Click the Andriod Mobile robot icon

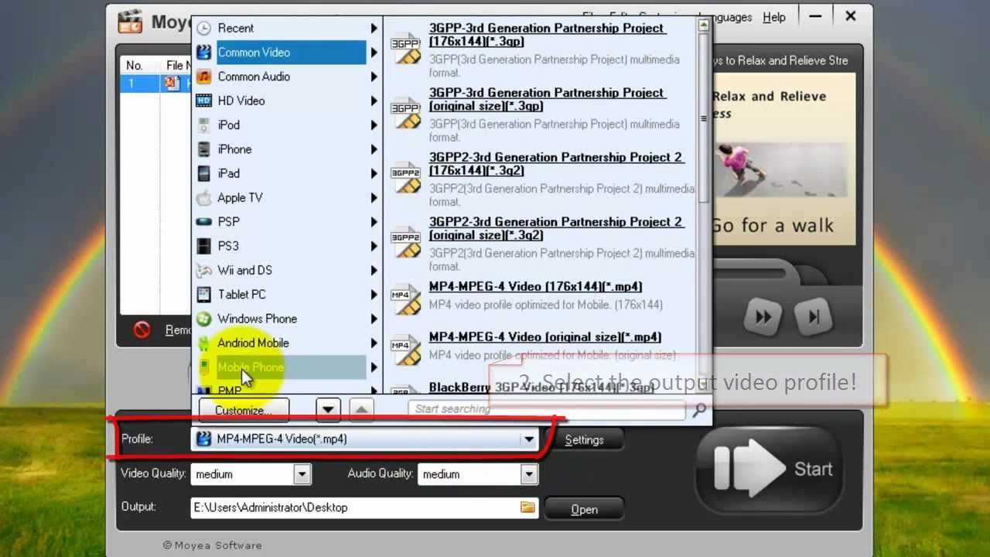click(x=203, y=343)
